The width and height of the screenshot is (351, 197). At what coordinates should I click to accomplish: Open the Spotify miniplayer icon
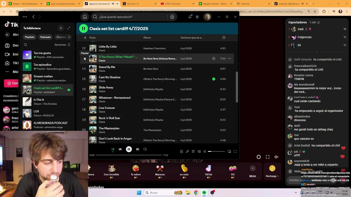click(229, 151)
